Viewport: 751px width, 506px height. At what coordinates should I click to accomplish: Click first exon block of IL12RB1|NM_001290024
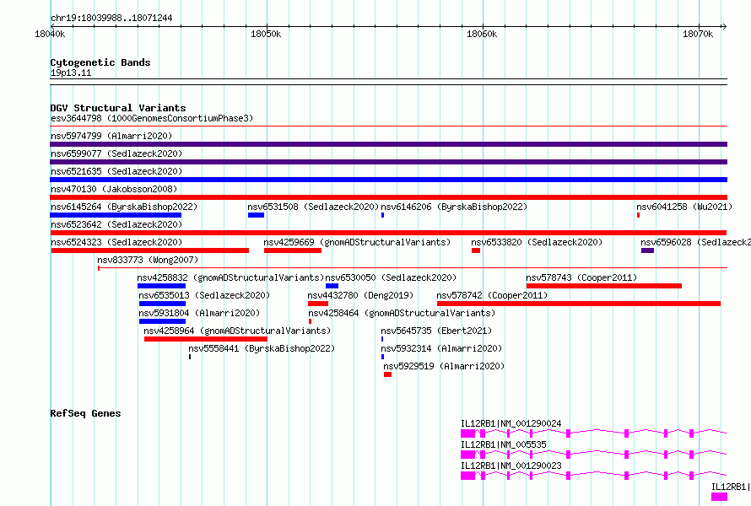[x=468, y=433]
